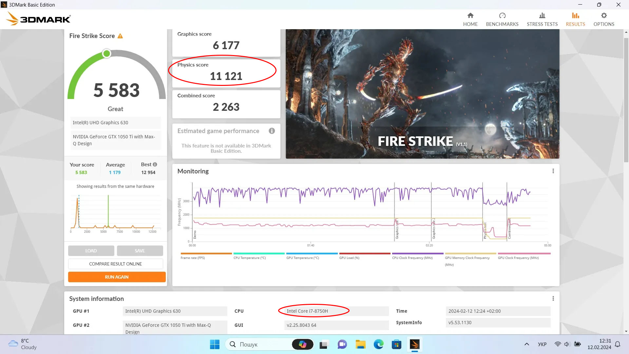This screenshot has width=629, height=354.
Task: Click the Time value 2024-02-12 12:24
Action: pos(498,311)
